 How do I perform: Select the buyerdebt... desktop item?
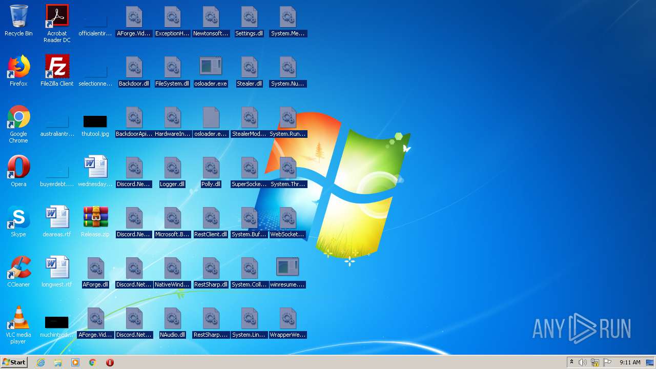pos(57,174)
